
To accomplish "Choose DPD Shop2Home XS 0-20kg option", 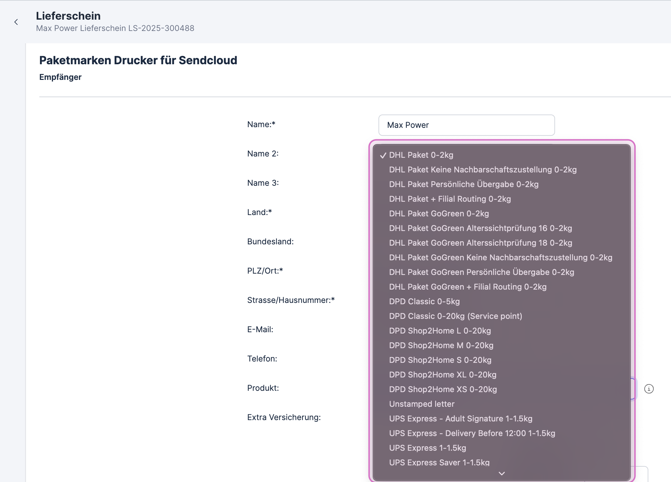I will coord(443,389).
